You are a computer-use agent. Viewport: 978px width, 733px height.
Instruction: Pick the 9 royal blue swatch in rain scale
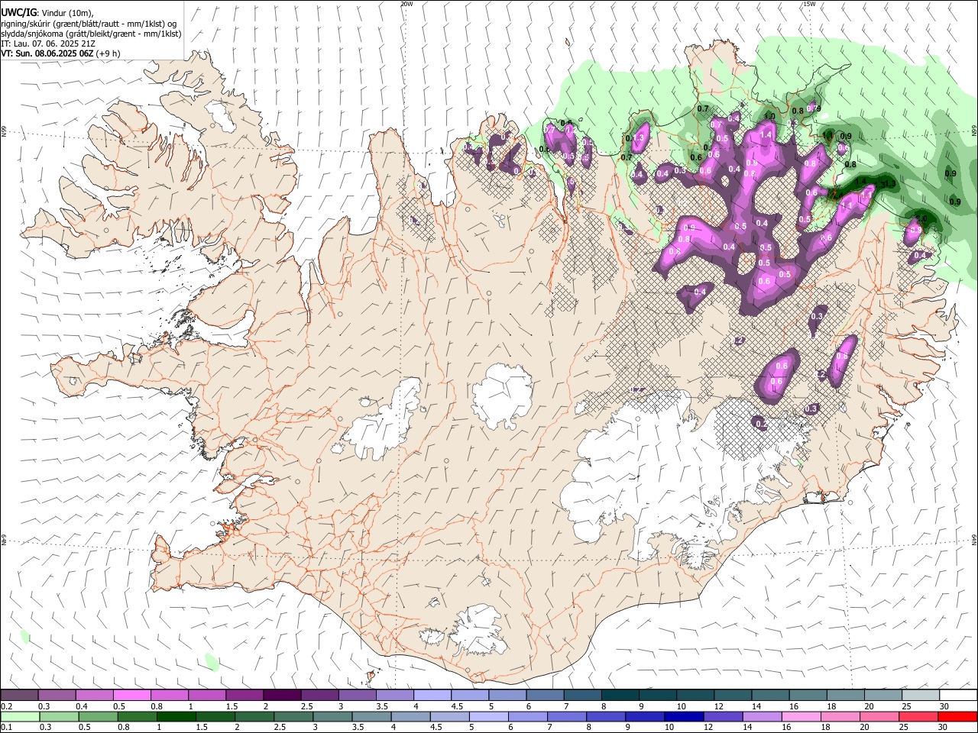click(x=645, y=716)
